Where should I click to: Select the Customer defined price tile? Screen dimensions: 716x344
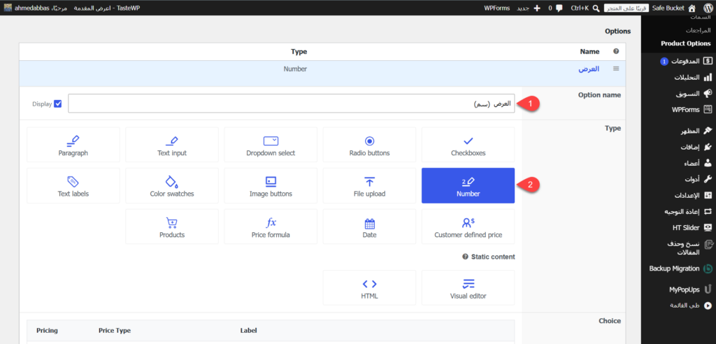[x=468, y=227]
